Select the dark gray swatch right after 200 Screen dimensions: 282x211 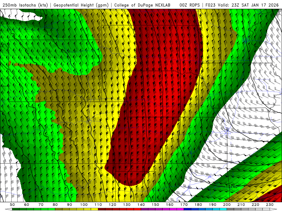point(231,209)
